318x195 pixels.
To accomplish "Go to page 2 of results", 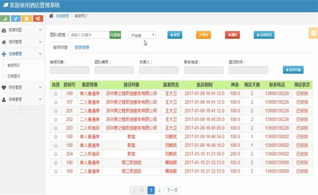I will click(159, 190).
